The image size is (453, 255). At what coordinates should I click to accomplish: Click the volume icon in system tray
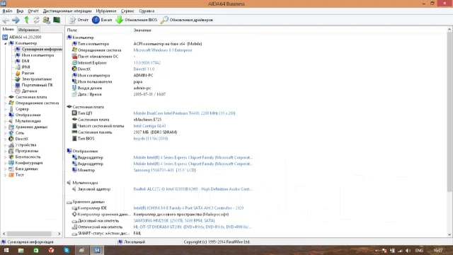408,251
